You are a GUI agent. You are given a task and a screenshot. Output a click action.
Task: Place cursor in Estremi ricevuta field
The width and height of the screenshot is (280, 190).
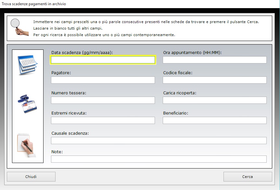[x=103, y=120]
